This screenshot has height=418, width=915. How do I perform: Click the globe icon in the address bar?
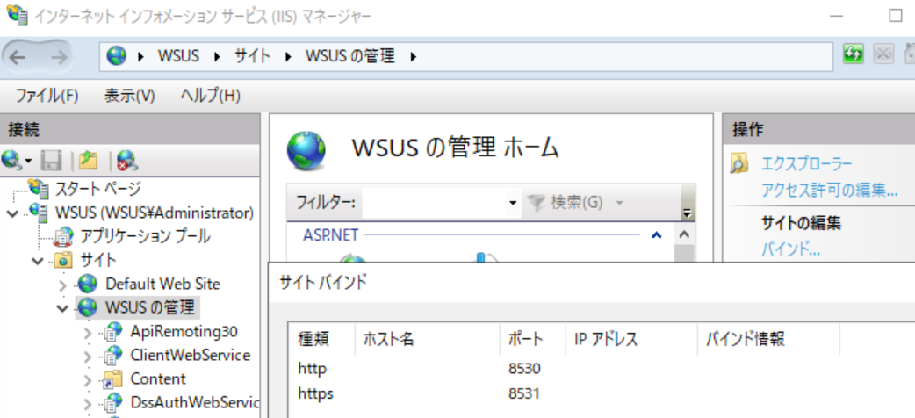117,56
